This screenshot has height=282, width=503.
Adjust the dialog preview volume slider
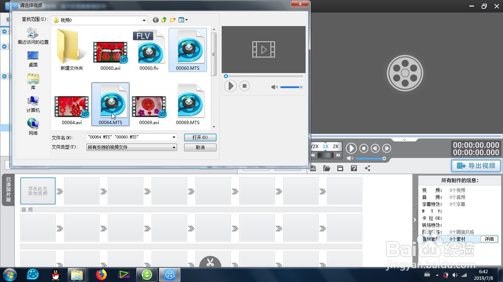click(x=291, y=87)
